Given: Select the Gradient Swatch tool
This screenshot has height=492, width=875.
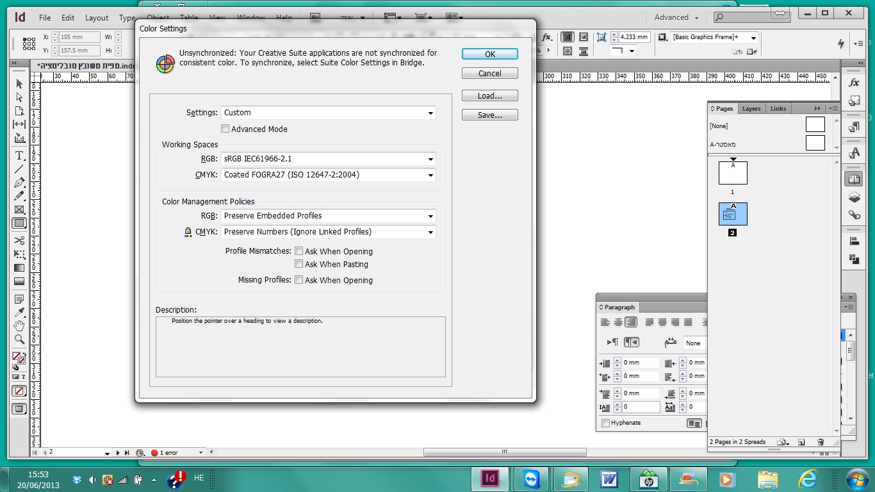Looking at the screenshot, I should point(19,268).
